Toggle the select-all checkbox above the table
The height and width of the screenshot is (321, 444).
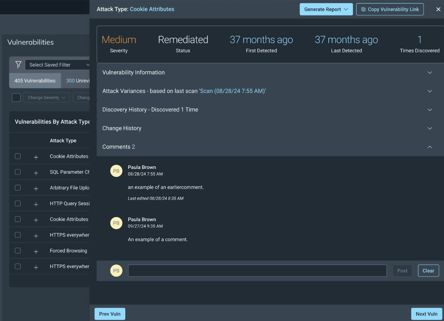pyautogui.click(x=16, y=97)
